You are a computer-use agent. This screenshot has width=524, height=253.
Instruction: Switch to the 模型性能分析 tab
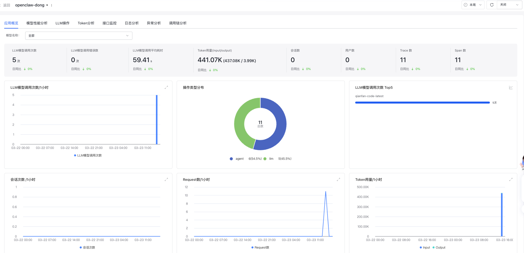coord(37,23)
